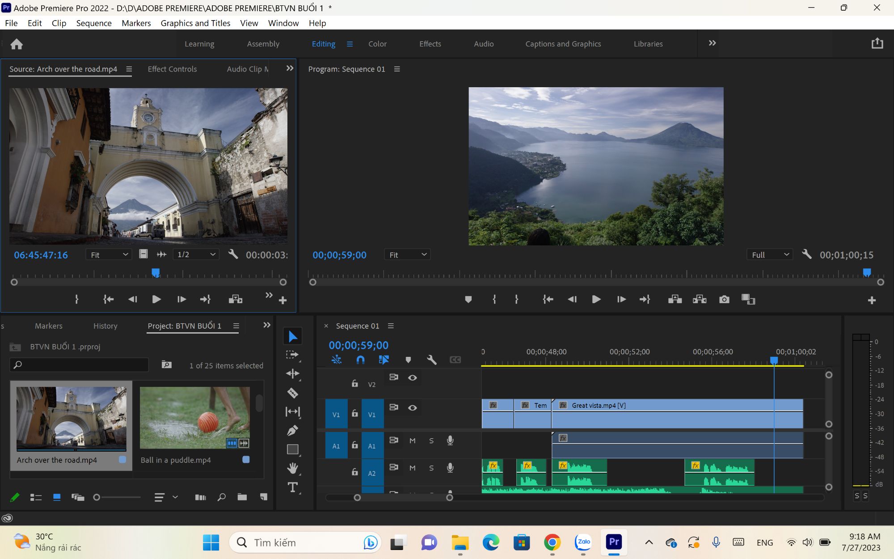Select the Pen tool
Image resolution: width=894 pixels, height=559 pixels.
pos(292,430)
